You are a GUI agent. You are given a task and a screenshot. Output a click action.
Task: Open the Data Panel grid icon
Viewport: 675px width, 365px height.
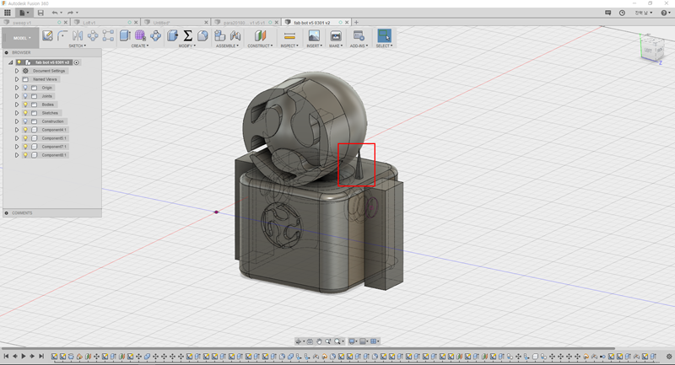[8, 13]
